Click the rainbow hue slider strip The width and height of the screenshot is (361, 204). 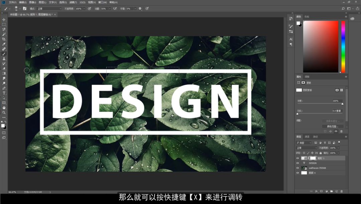tap(343, 47)
